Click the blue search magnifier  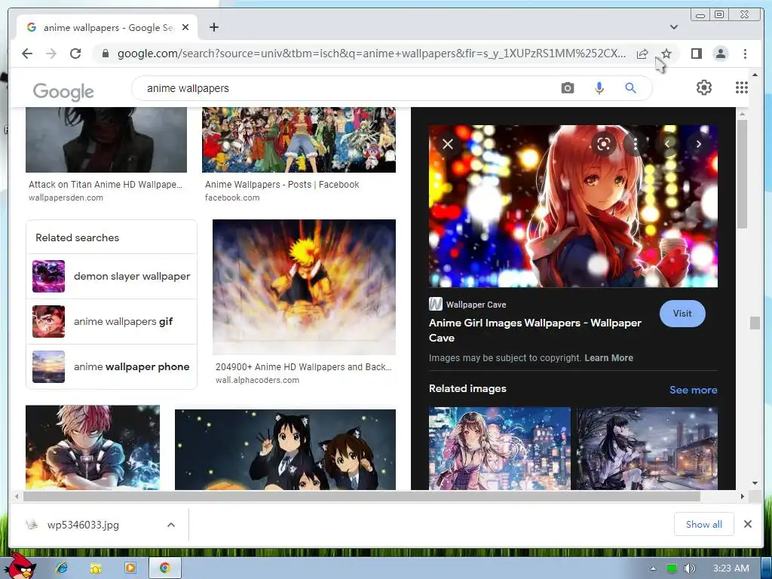630,88
